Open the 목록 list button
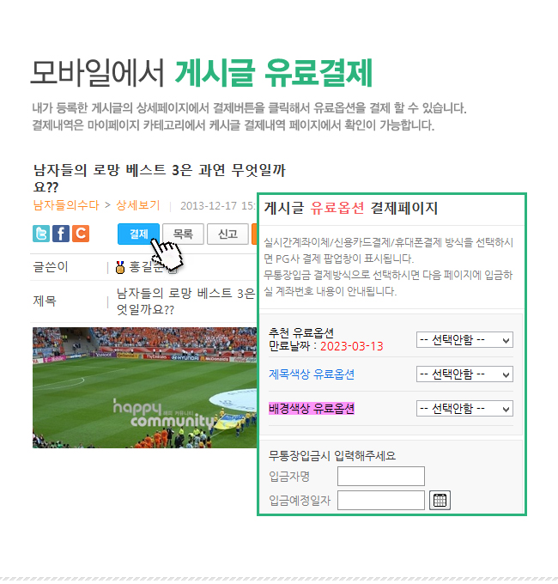Image resolution: width=558 pixels, height=584 pixels. [x=183, y=234]
